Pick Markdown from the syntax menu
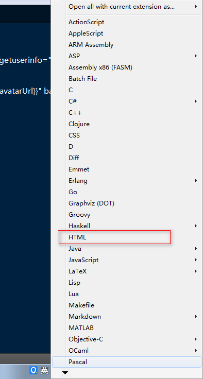203x379 pixels. point(127,316)
